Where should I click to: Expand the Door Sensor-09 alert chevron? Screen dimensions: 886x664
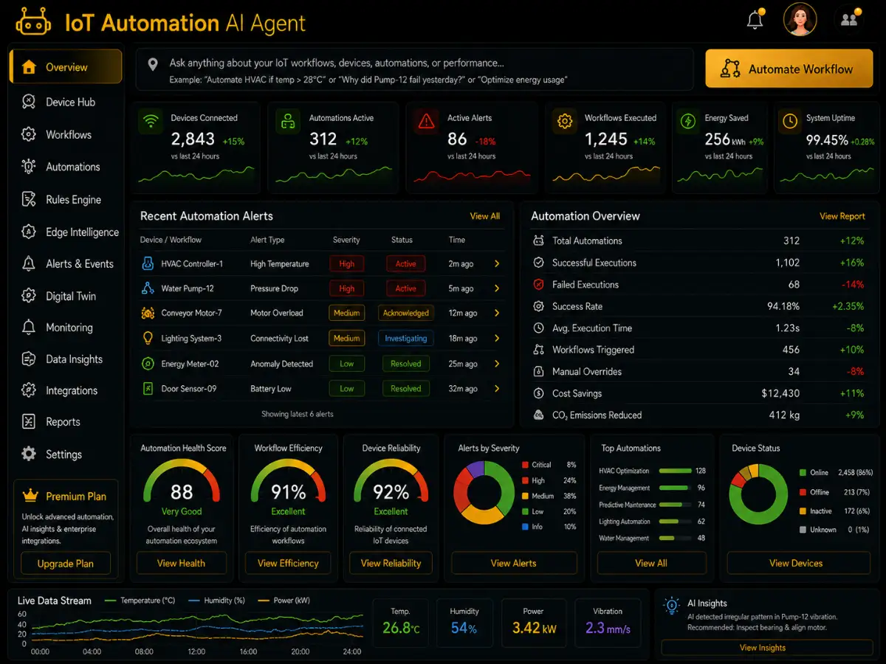497,388
